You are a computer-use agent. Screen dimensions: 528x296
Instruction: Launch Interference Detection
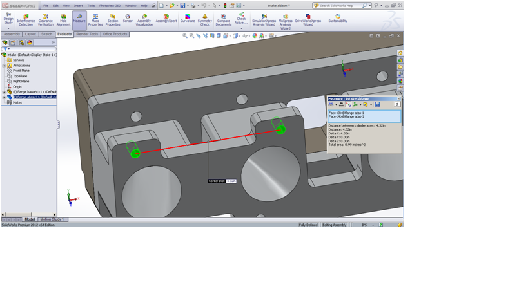(26, 19)
